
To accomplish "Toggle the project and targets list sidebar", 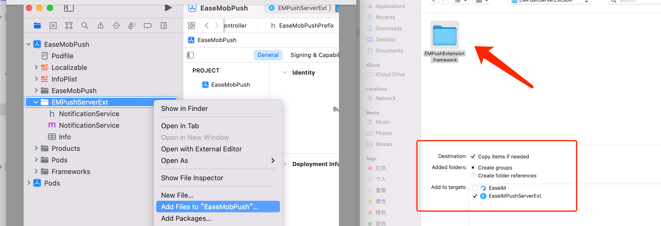I will pyautogui.click(x=190, y=55).
